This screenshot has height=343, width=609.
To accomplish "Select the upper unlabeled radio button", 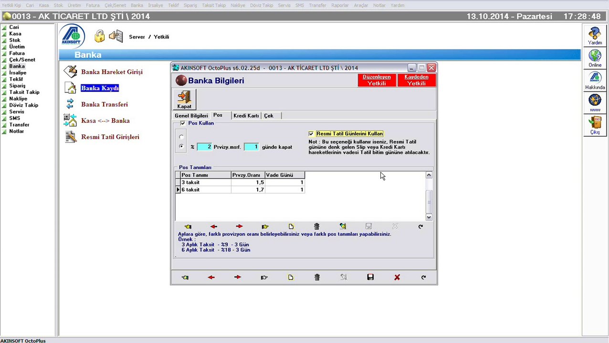I will click(x=181, y=137).
